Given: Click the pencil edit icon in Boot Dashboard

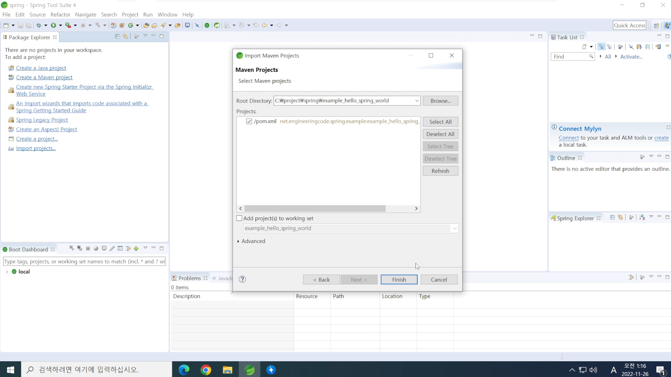Looking at the screenshot, I should click(112, 248).
